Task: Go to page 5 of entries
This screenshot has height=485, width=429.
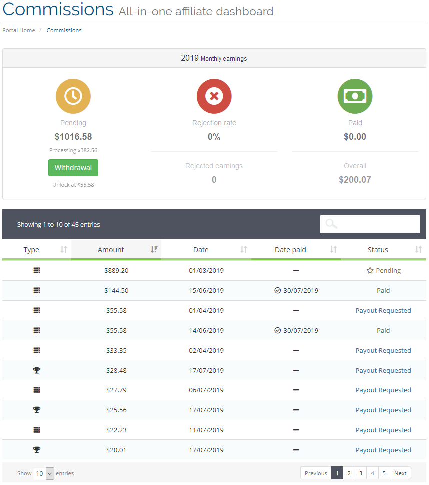Action: [384, 473]
